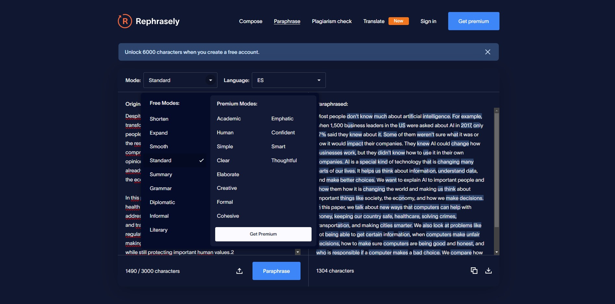Click the paraphrased text scrollbar thumb
The image size is (615, 304).
tap(497, 170)
